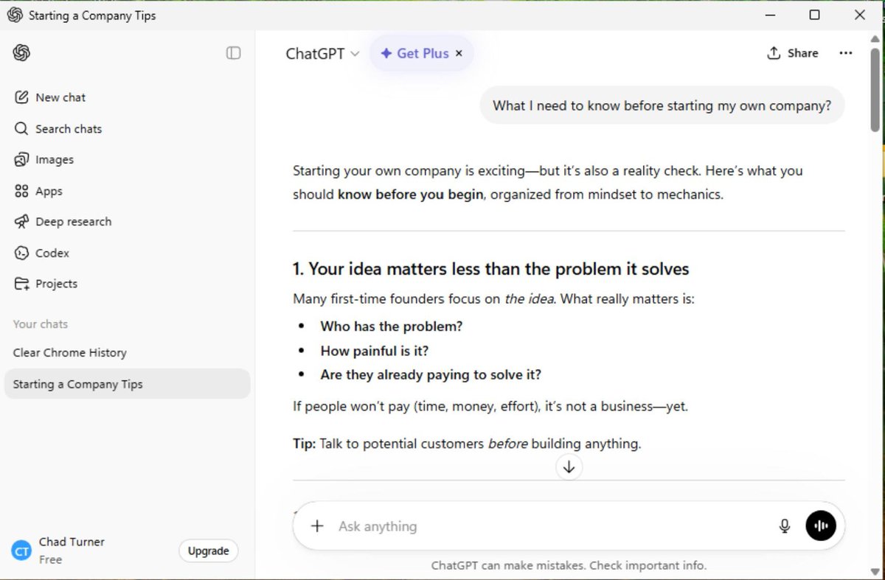This screenshot has width=885, height=580.
Task: Click the Images icon in the sidebar
Action: 21,160
